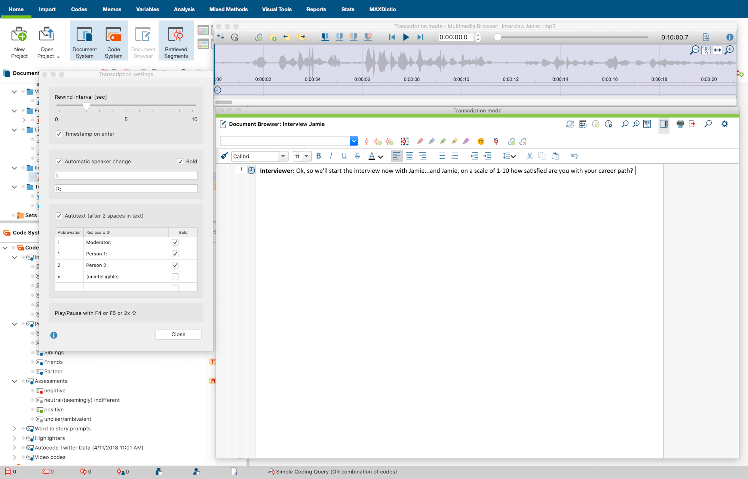Open the Mixed Methods tab
This screenshot has height=479, width=748.
click(x=229, y=9)
